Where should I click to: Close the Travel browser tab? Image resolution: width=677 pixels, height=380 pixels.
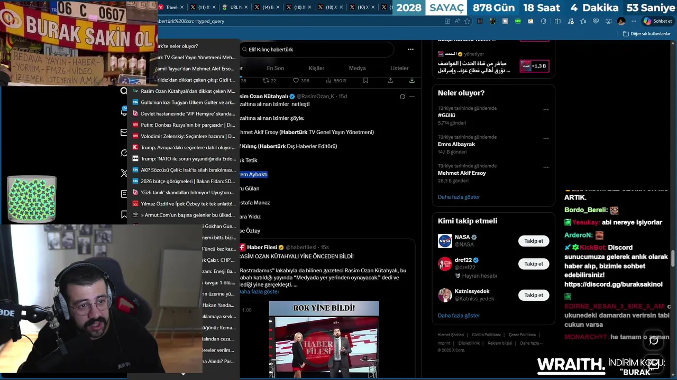pos(182,7)
